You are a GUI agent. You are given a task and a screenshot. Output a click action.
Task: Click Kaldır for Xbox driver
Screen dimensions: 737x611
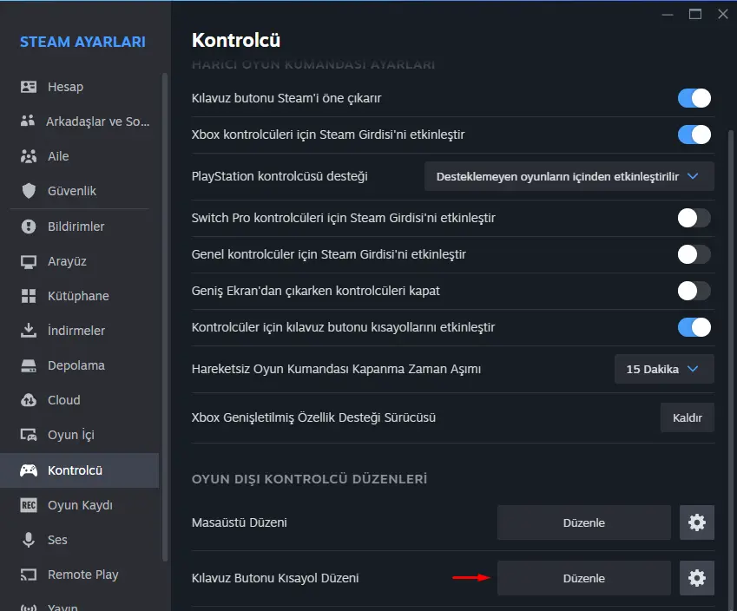(688, 417)
